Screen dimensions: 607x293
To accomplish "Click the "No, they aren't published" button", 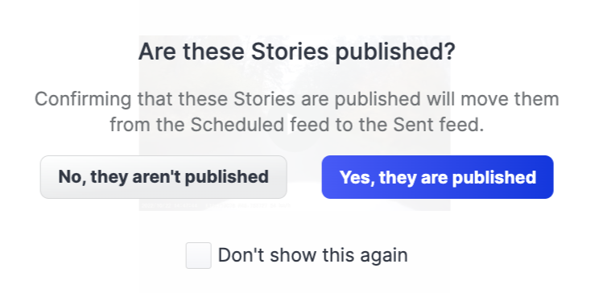I will pyautogui.click(x=163, y=177).
